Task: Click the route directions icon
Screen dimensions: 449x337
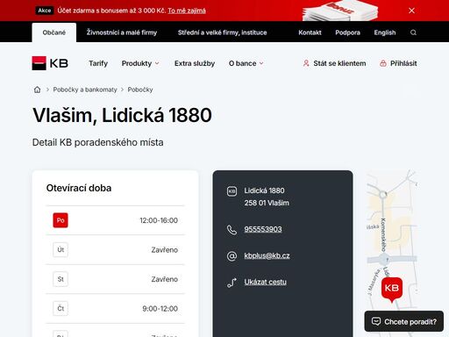Action: coord(232,283)
